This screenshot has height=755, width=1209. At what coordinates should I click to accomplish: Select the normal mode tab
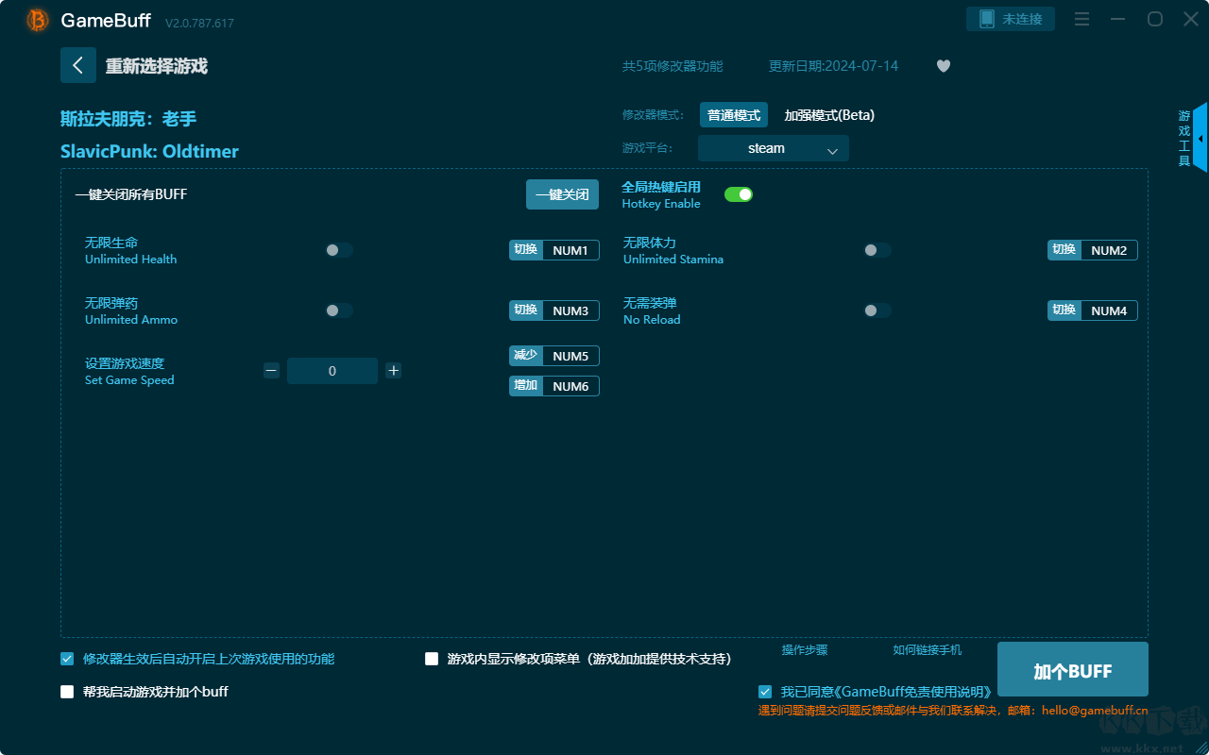tap(733, 115)
